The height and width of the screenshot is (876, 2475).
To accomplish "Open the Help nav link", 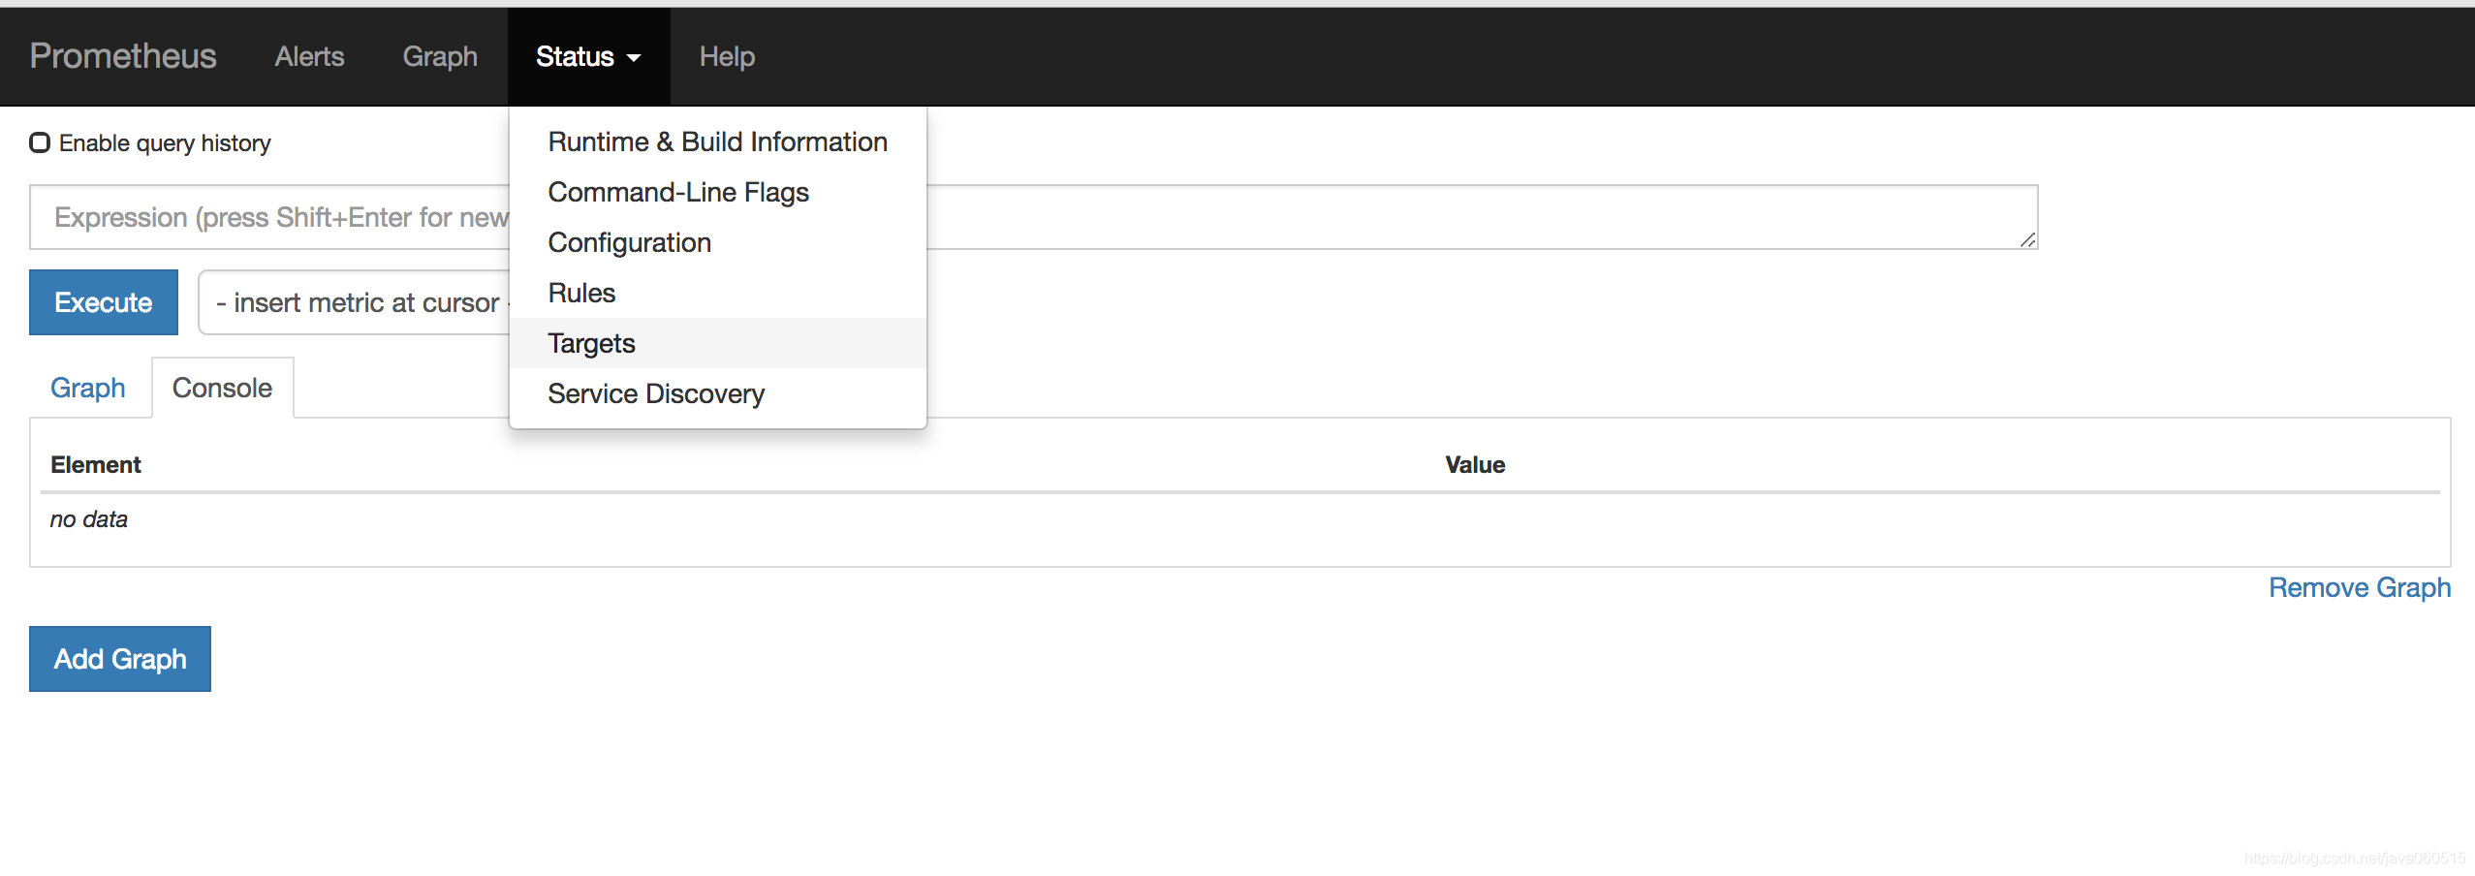I will 727,56.
